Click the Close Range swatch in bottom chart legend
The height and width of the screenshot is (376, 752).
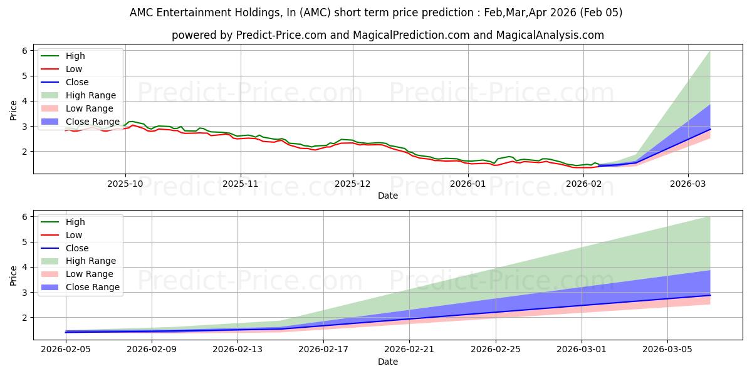(52, 287)
